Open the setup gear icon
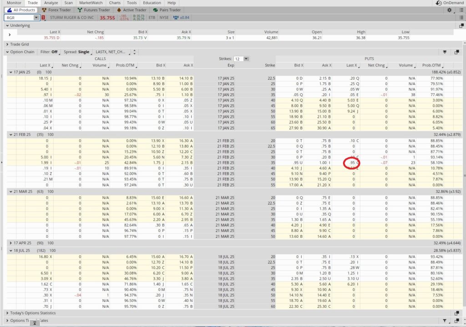 pos(449,10)
